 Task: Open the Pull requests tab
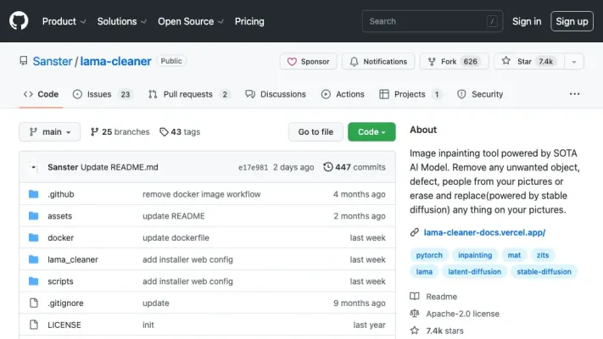pyautogui.click(x=188, y=94)
